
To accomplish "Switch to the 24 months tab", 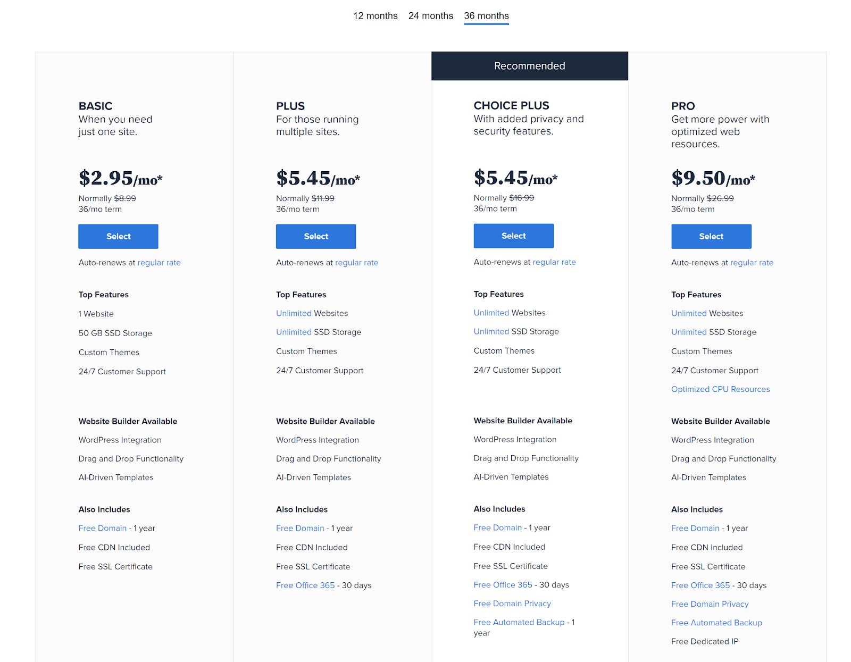I will (431, 16).
